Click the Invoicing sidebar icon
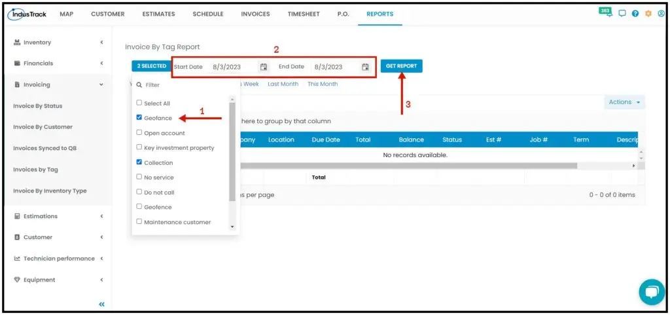The width and height of the screenshot is (670, 315). click(17, 84)
